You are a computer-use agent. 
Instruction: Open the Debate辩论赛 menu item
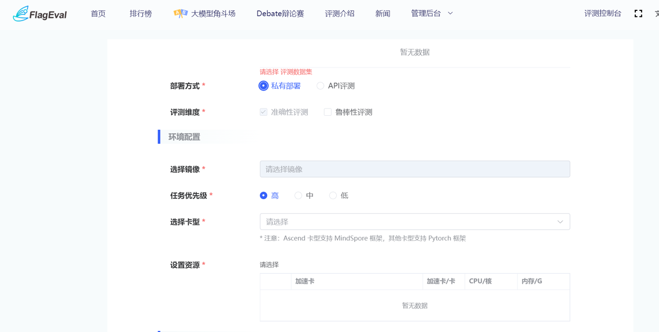coord(280,14)
